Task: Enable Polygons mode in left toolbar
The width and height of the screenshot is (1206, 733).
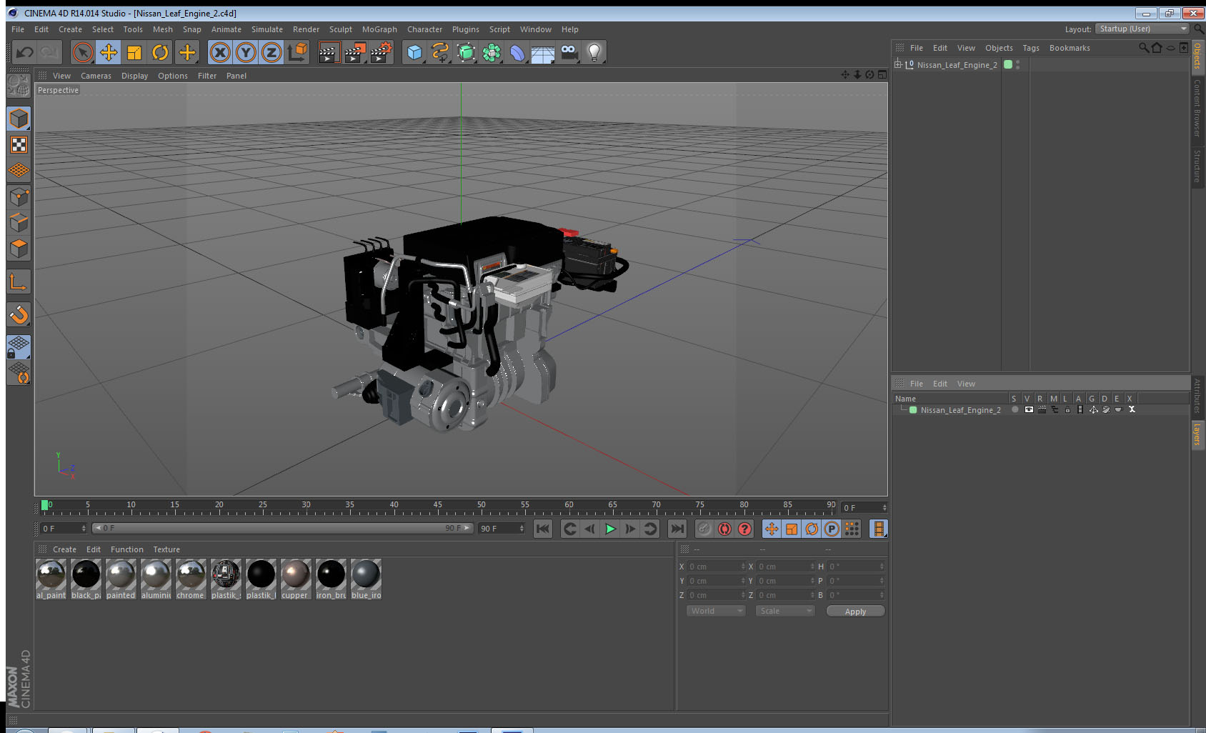Action: point(19,248)
